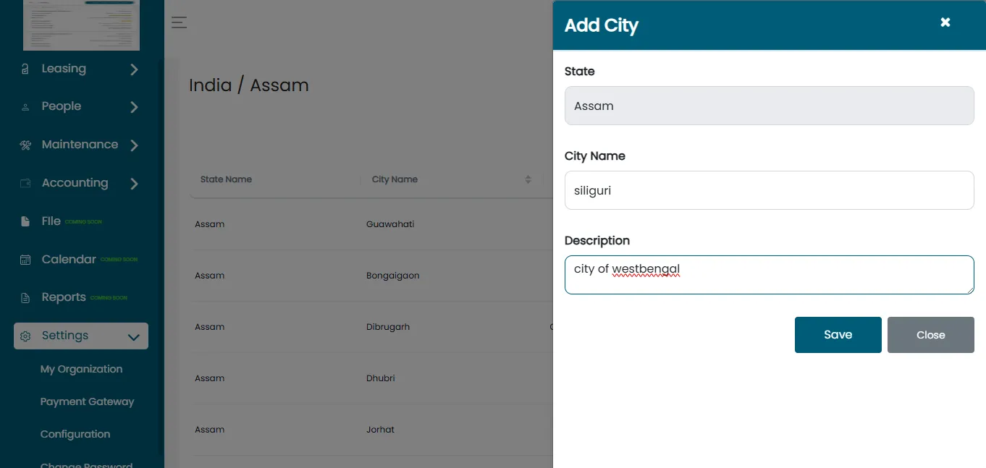986x468 pixels.
Task: Click the hamburger menu icon
Action: 179,22
